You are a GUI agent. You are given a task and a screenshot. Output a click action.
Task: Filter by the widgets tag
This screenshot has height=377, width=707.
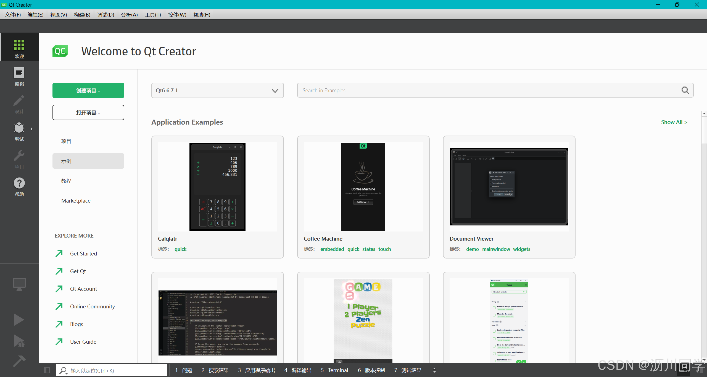pos(521,249)
